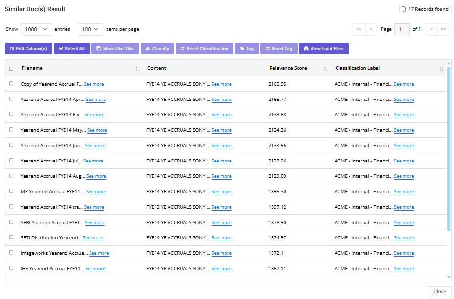
Task: Click the Classify button
Action: point(157,49)
